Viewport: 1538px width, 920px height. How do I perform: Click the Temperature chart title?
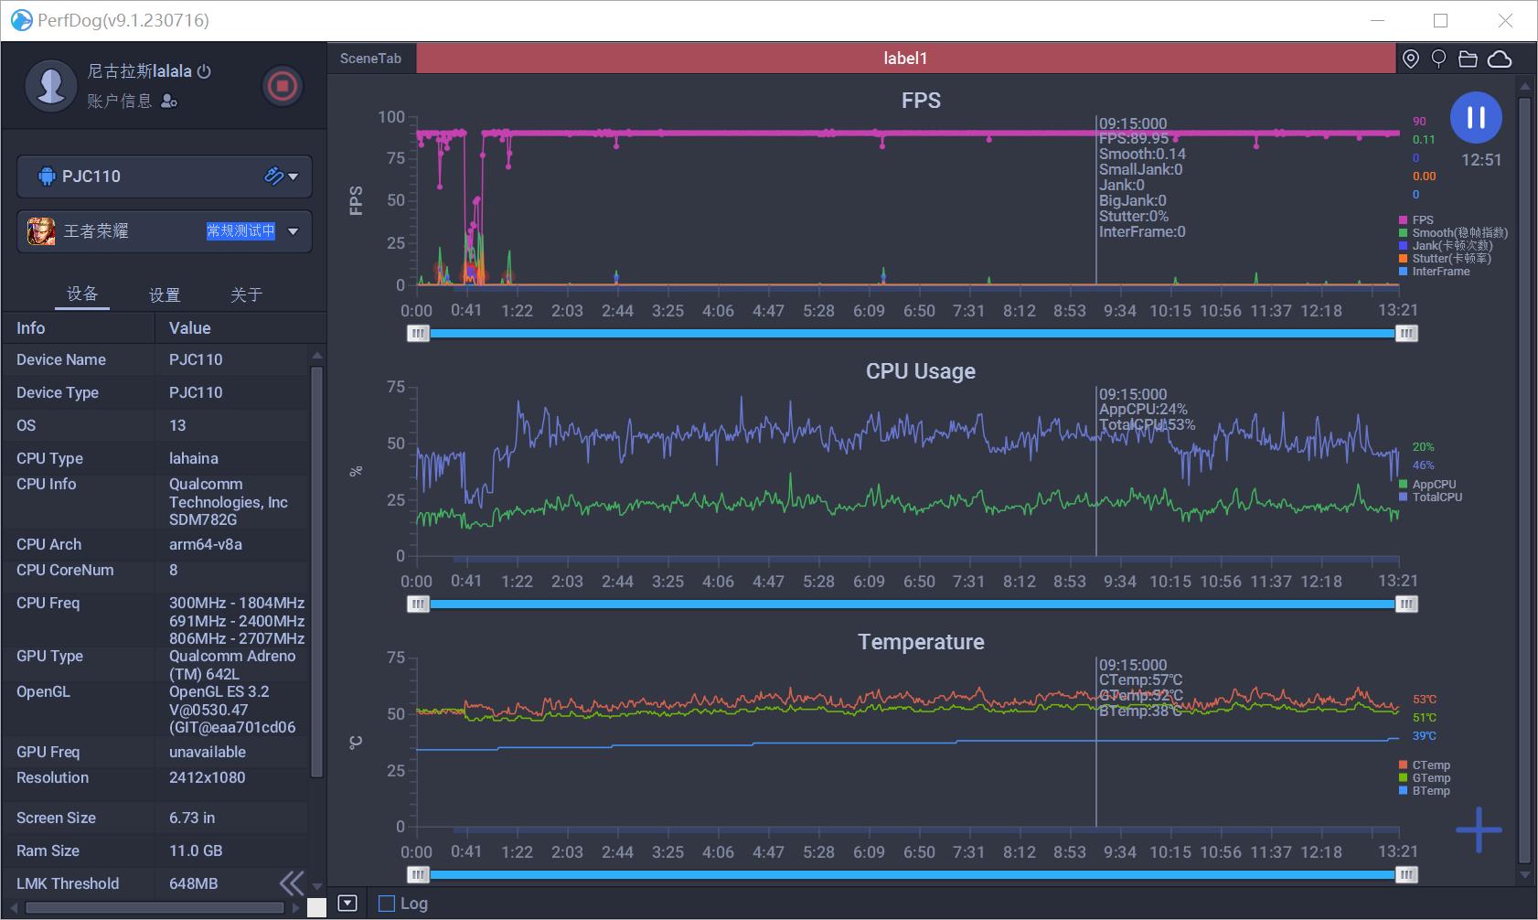(x=921, y=642)
